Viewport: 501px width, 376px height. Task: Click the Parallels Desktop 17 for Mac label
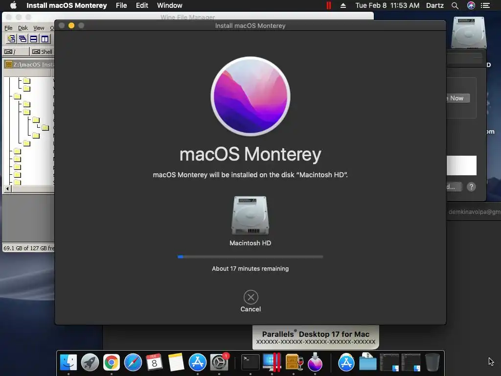click(316, 334)
